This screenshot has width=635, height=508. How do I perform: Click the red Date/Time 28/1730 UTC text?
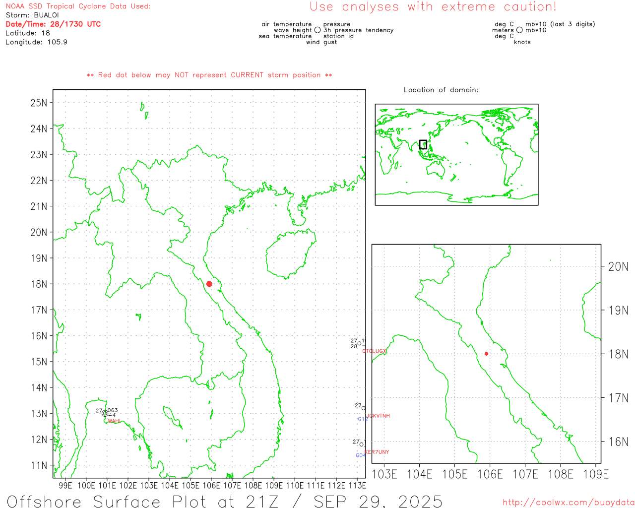(x=53, y=24)
